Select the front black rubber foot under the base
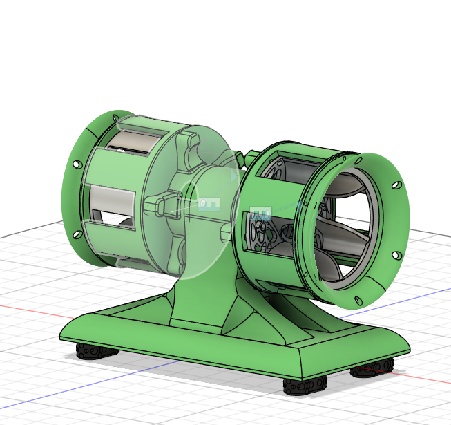Image resolution: width=451 pixels, height=425 pixels. [305, 386]
